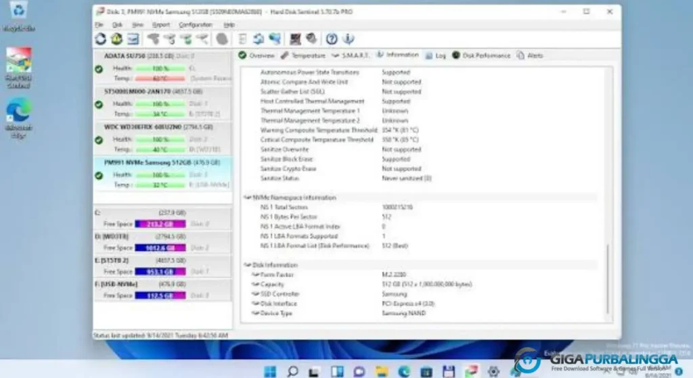Select the F: [USB-NVMe] partition entry
The width and height of the screenshot is (693, 378).
pyautogui.click(x=162, y=290)
